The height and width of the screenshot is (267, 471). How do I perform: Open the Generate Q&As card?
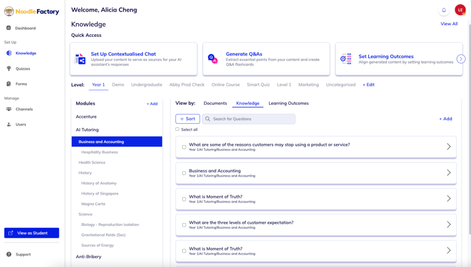(266, 59)
